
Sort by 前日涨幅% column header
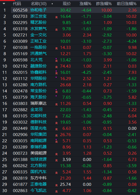(127, 4)
